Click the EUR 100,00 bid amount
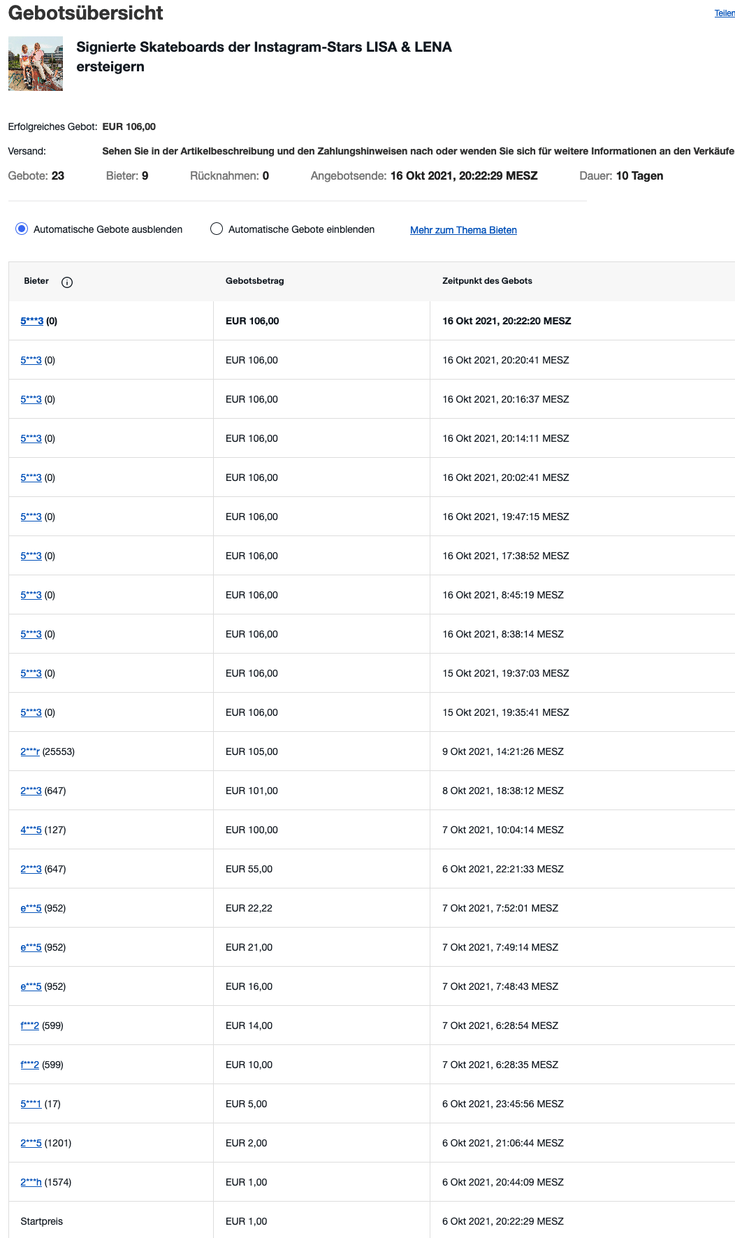The width and height of the screenshot is (735, 1238). tap(252, 830)
